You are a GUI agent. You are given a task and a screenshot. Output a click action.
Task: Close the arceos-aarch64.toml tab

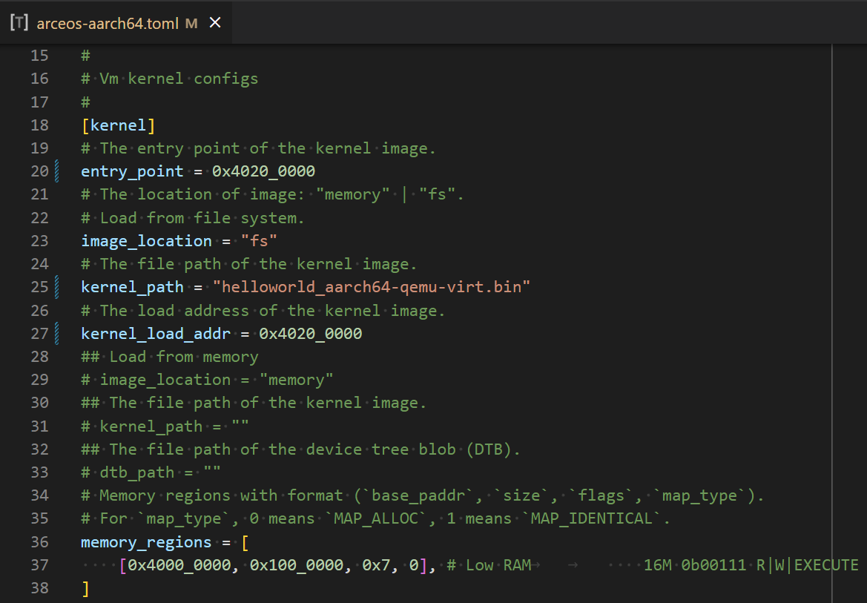coord(215,23)
